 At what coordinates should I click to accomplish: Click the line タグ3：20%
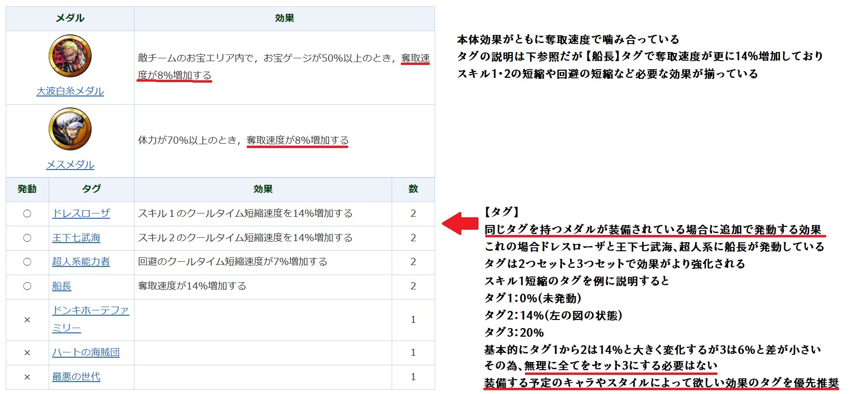pos(514,332)
